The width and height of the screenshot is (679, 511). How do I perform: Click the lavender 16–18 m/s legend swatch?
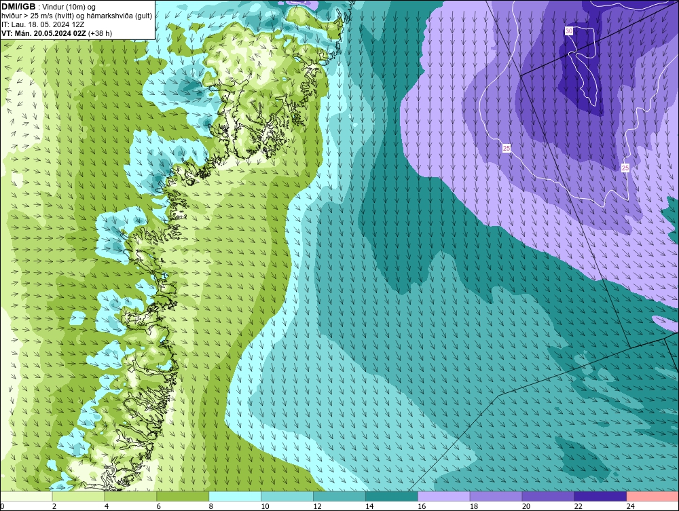[x=444, y=496]
